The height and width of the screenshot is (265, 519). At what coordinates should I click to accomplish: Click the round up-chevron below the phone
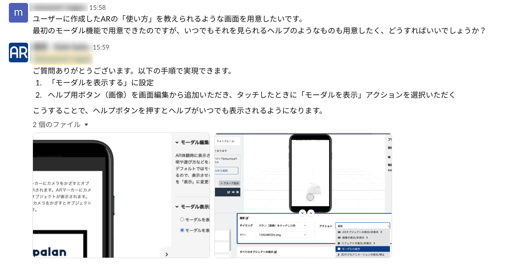[311, 213]
